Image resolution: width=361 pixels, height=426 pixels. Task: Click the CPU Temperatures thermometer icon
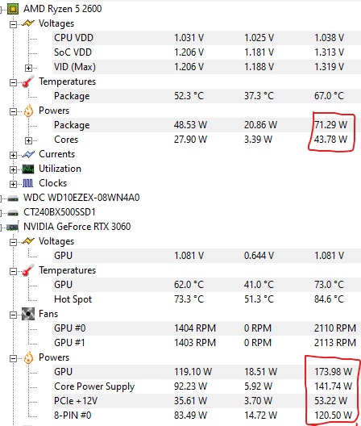coord(28,81)
